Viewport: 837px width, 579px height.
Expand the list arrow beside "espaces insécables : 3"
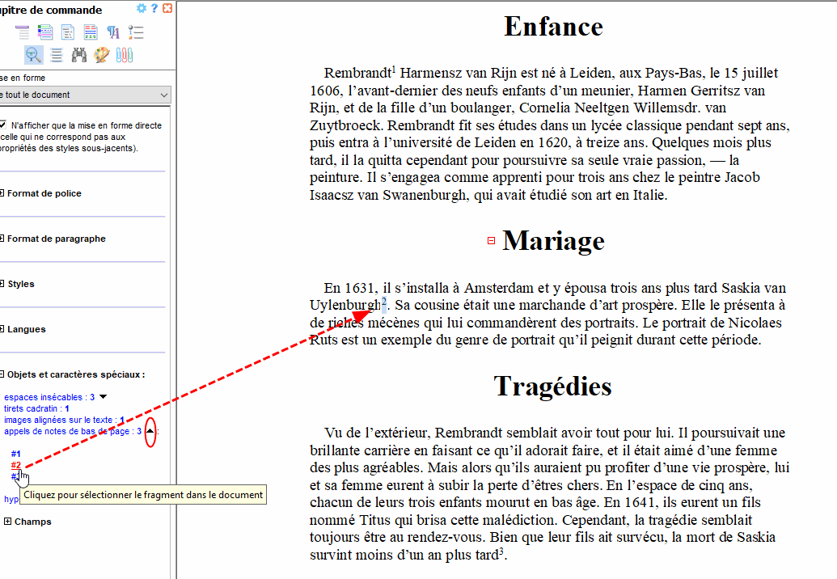pyautogui.click(x=103, y=397)
